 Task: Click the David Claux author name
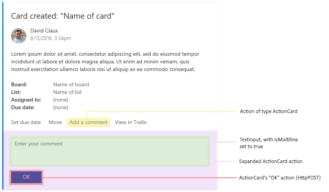point(44,31)
